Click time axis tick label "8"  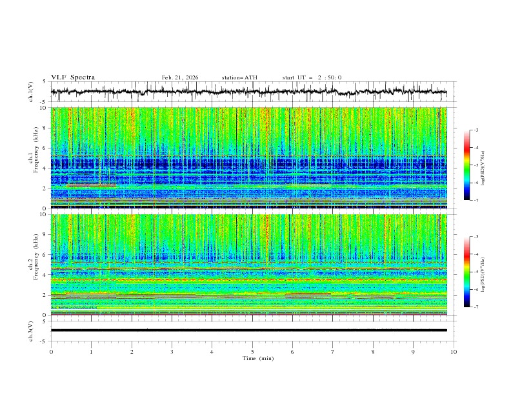pyautogui.click(x=373, y=352)
